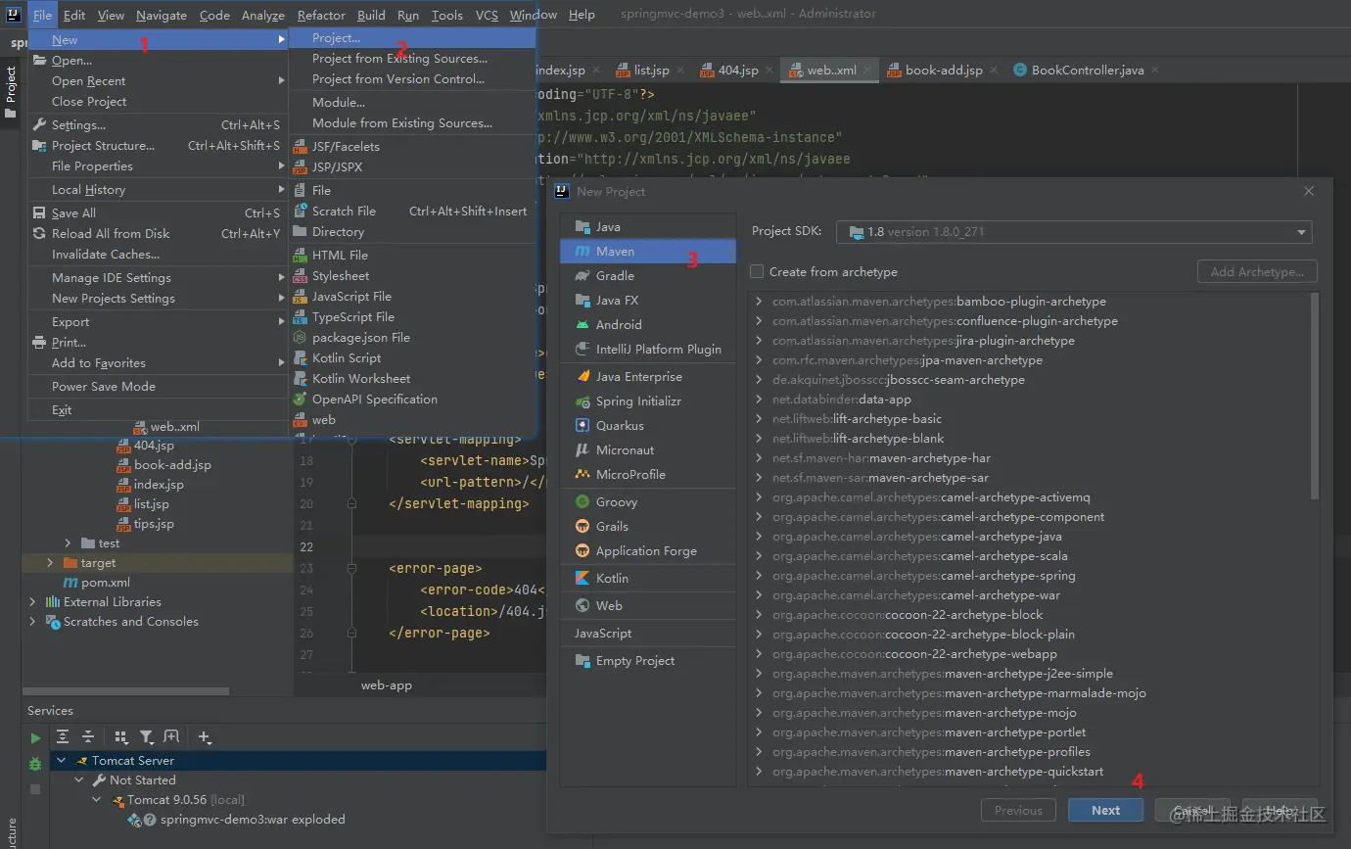The image size is (1351, 849).
Task: Select Invalidate Caches in File menu
Action: (x=106, y=255)
